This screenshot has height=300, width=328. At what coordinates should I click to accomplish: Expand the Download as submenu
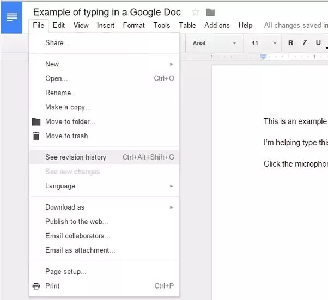tap(104, 207)
